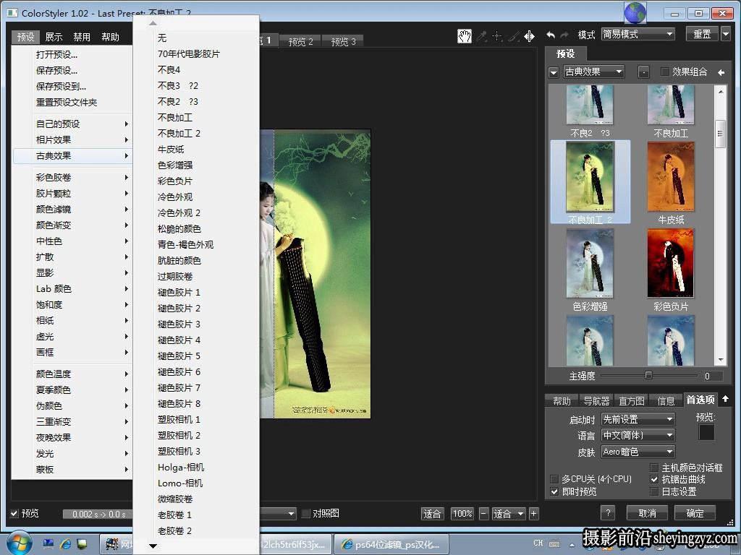Viewport: 741px width, 555px height.
Task: Click the 适合 fit button
Action: pos(432,514)
